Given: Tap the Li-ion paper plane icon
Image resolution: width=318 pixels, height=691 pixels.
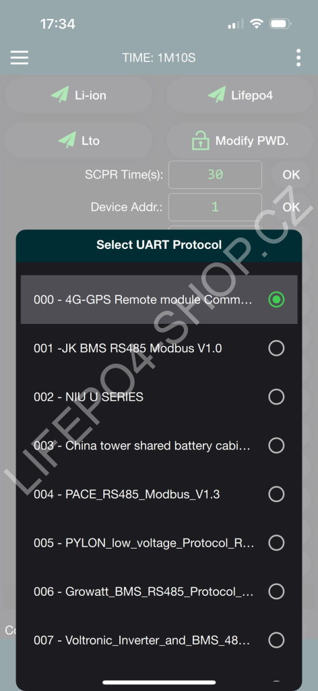Looking at the screenshot, I should pyautogui.click(x=60, y=95).
